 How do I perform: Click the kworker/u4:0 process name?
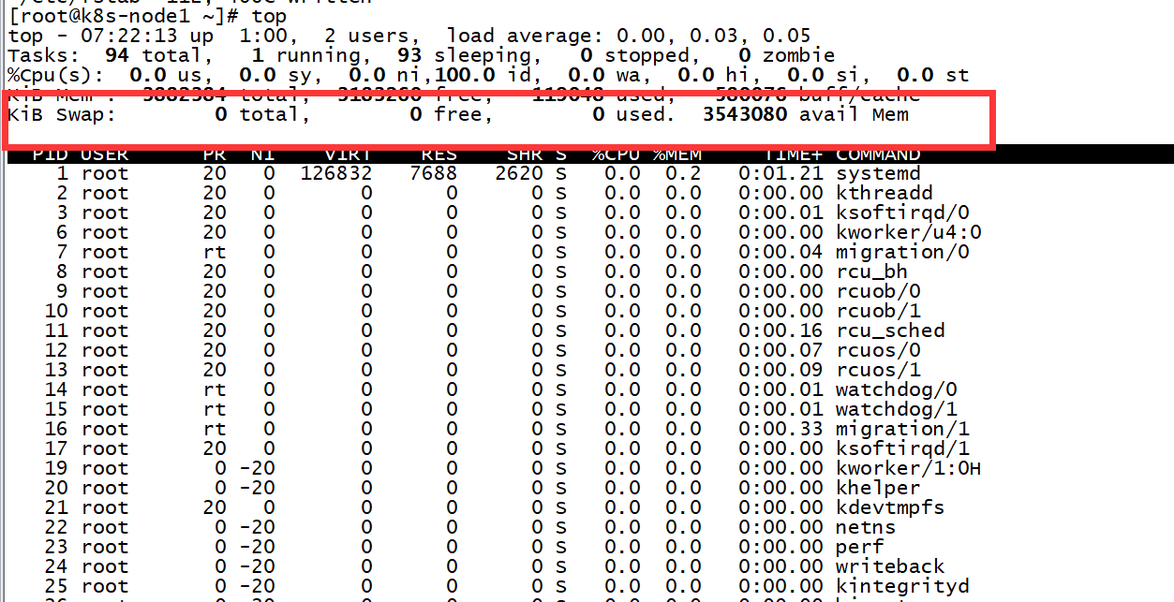point(909,232)
